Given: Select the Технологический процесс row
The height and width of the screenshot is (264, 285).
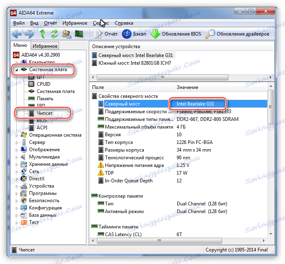Looking at the screenshot, I should pos(182,158).
